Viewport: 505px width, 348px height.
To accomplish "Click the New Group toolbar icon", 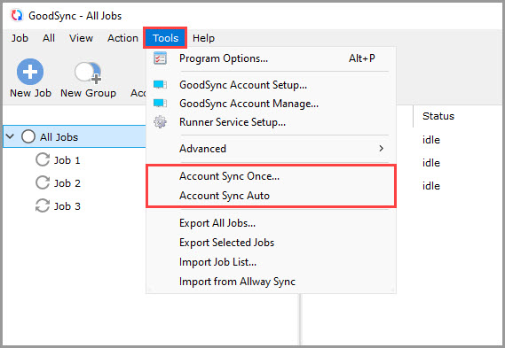I will click(x=88, y=72).
